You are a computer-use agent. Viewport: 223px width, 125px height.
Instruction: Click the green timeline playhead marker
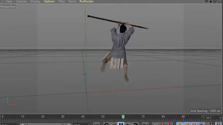coord(123,117)
